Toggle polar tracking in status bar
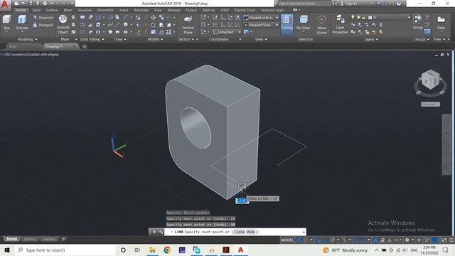 click(x=333, y=240)
